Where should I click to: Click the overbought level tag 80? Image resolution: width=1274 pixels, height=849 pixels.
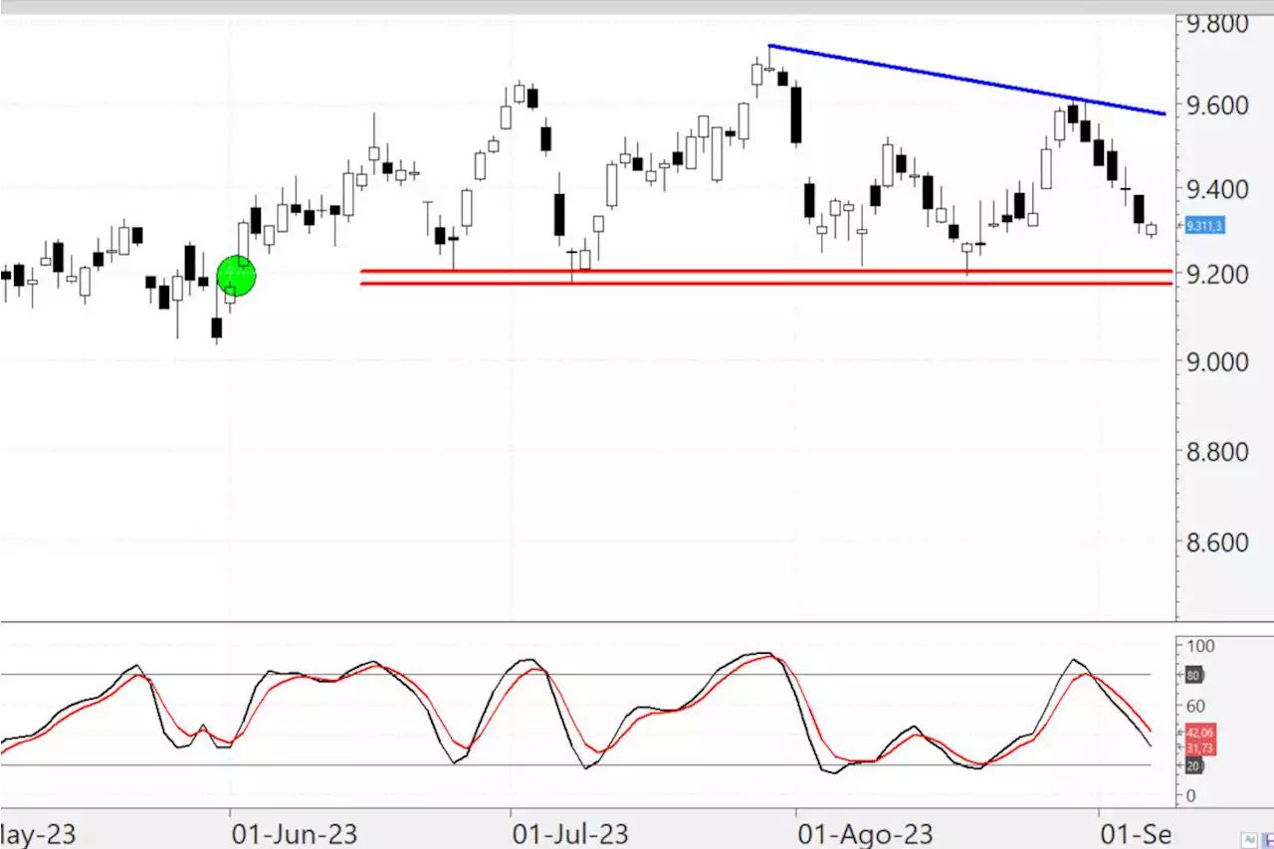tap(1194, 676)
